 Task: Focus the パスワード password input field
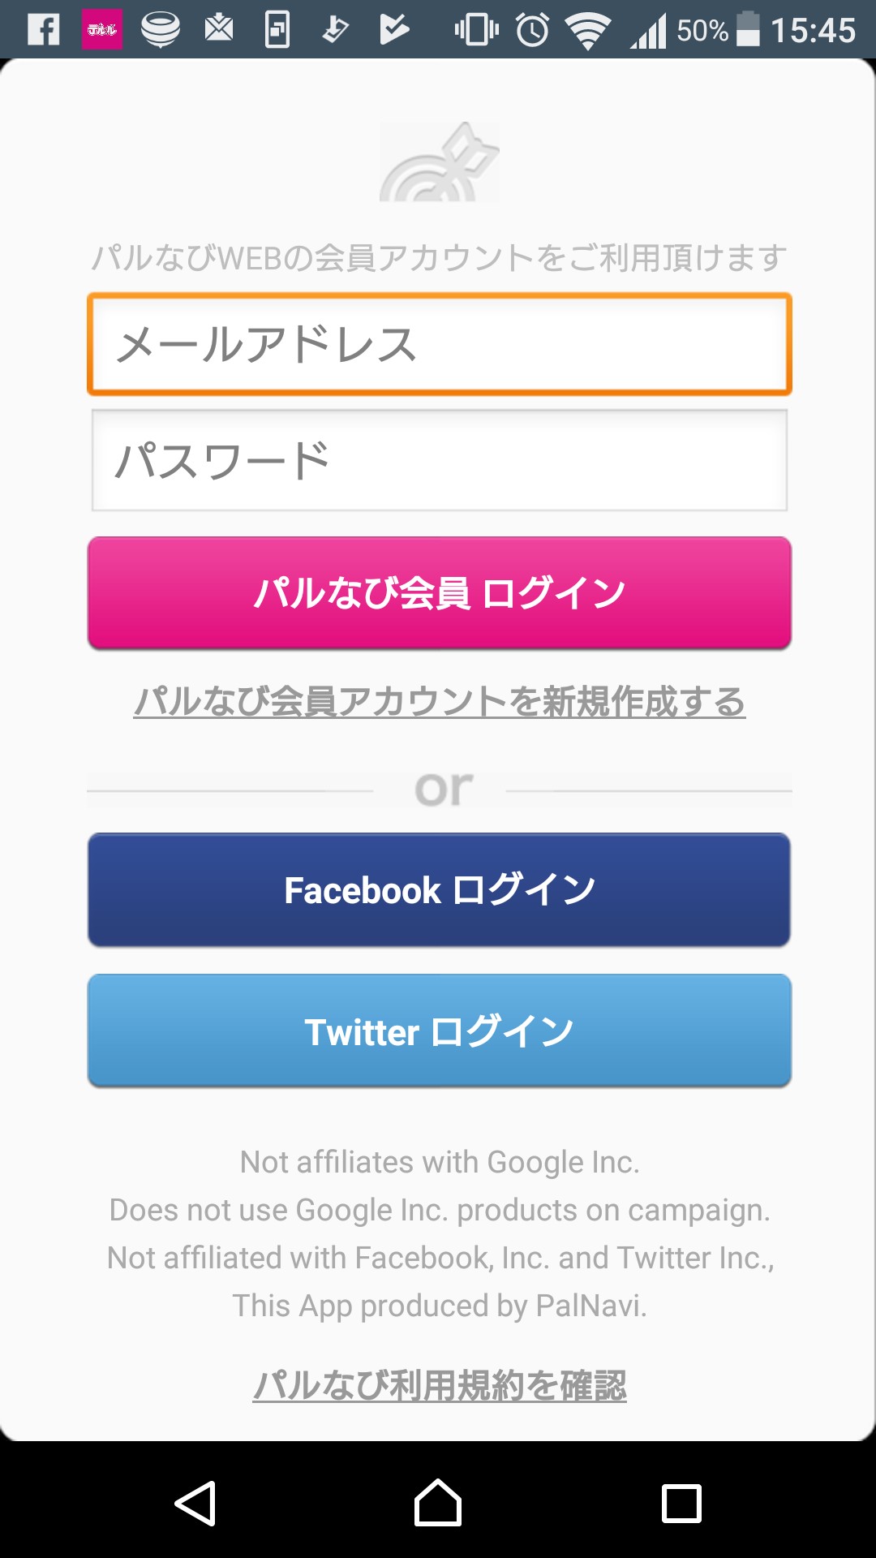click(440, 460)
